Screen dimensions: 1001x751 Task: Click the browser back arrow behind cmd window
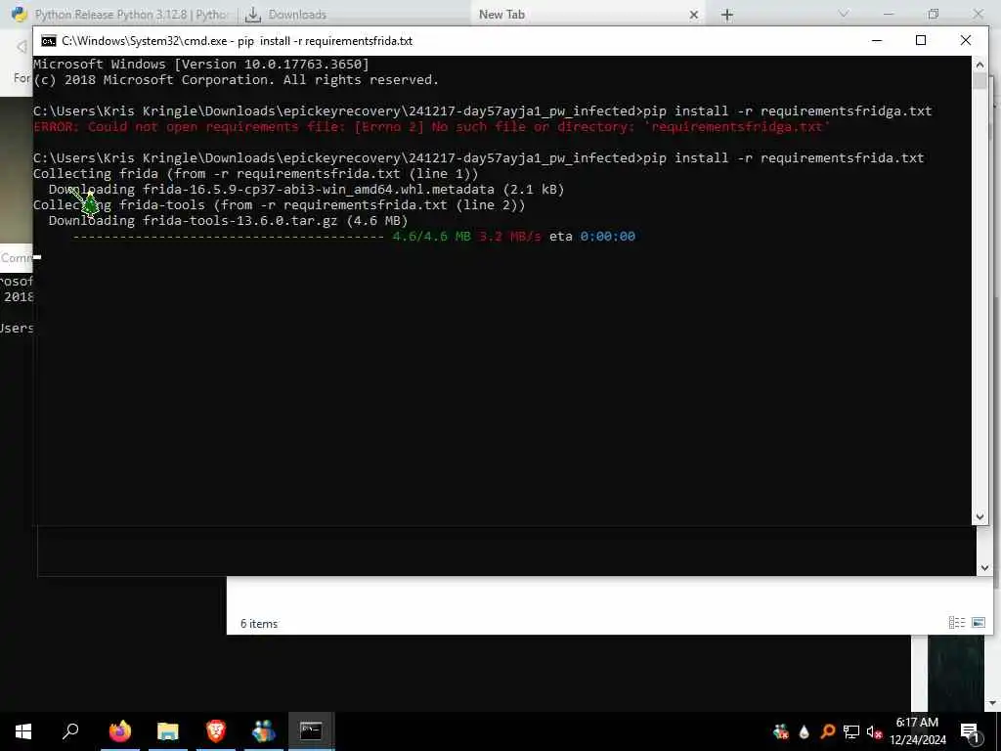(x=22, y=46)
